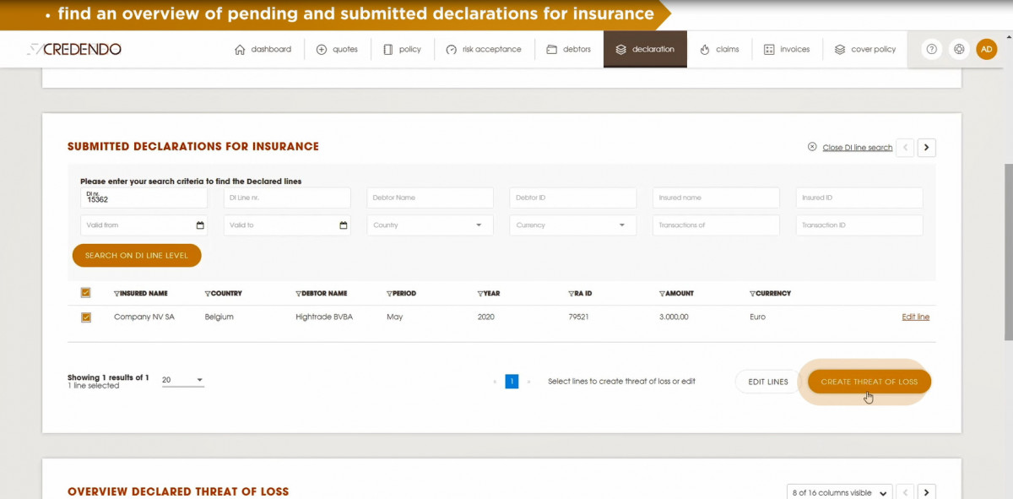
Task: Filter by Year column header
Action: (488, 294)
